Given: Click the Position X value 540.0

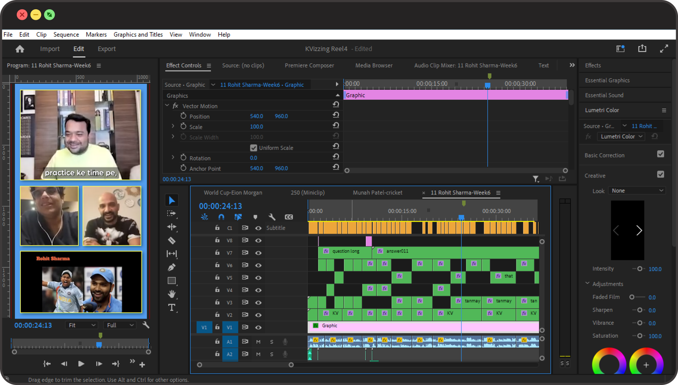Looking at the screenshot, I should coord(257,116).
